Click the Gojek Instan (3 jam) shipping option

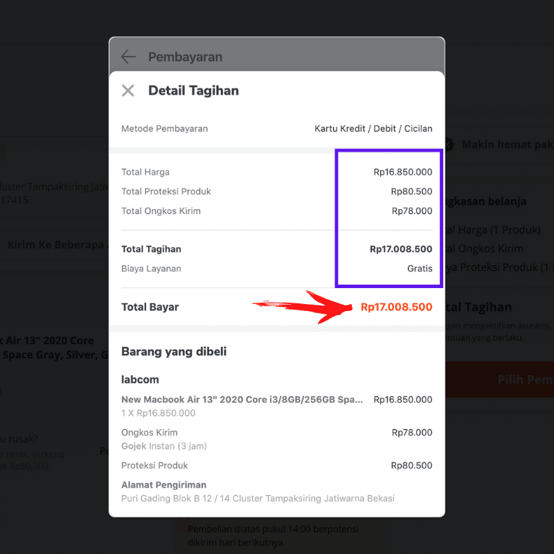(163, 446)
